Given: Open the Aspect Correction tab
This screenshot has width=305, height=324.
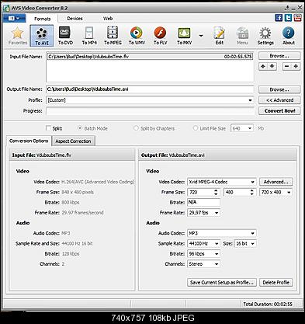Looking at the screenshot, I should pos(73,141).
